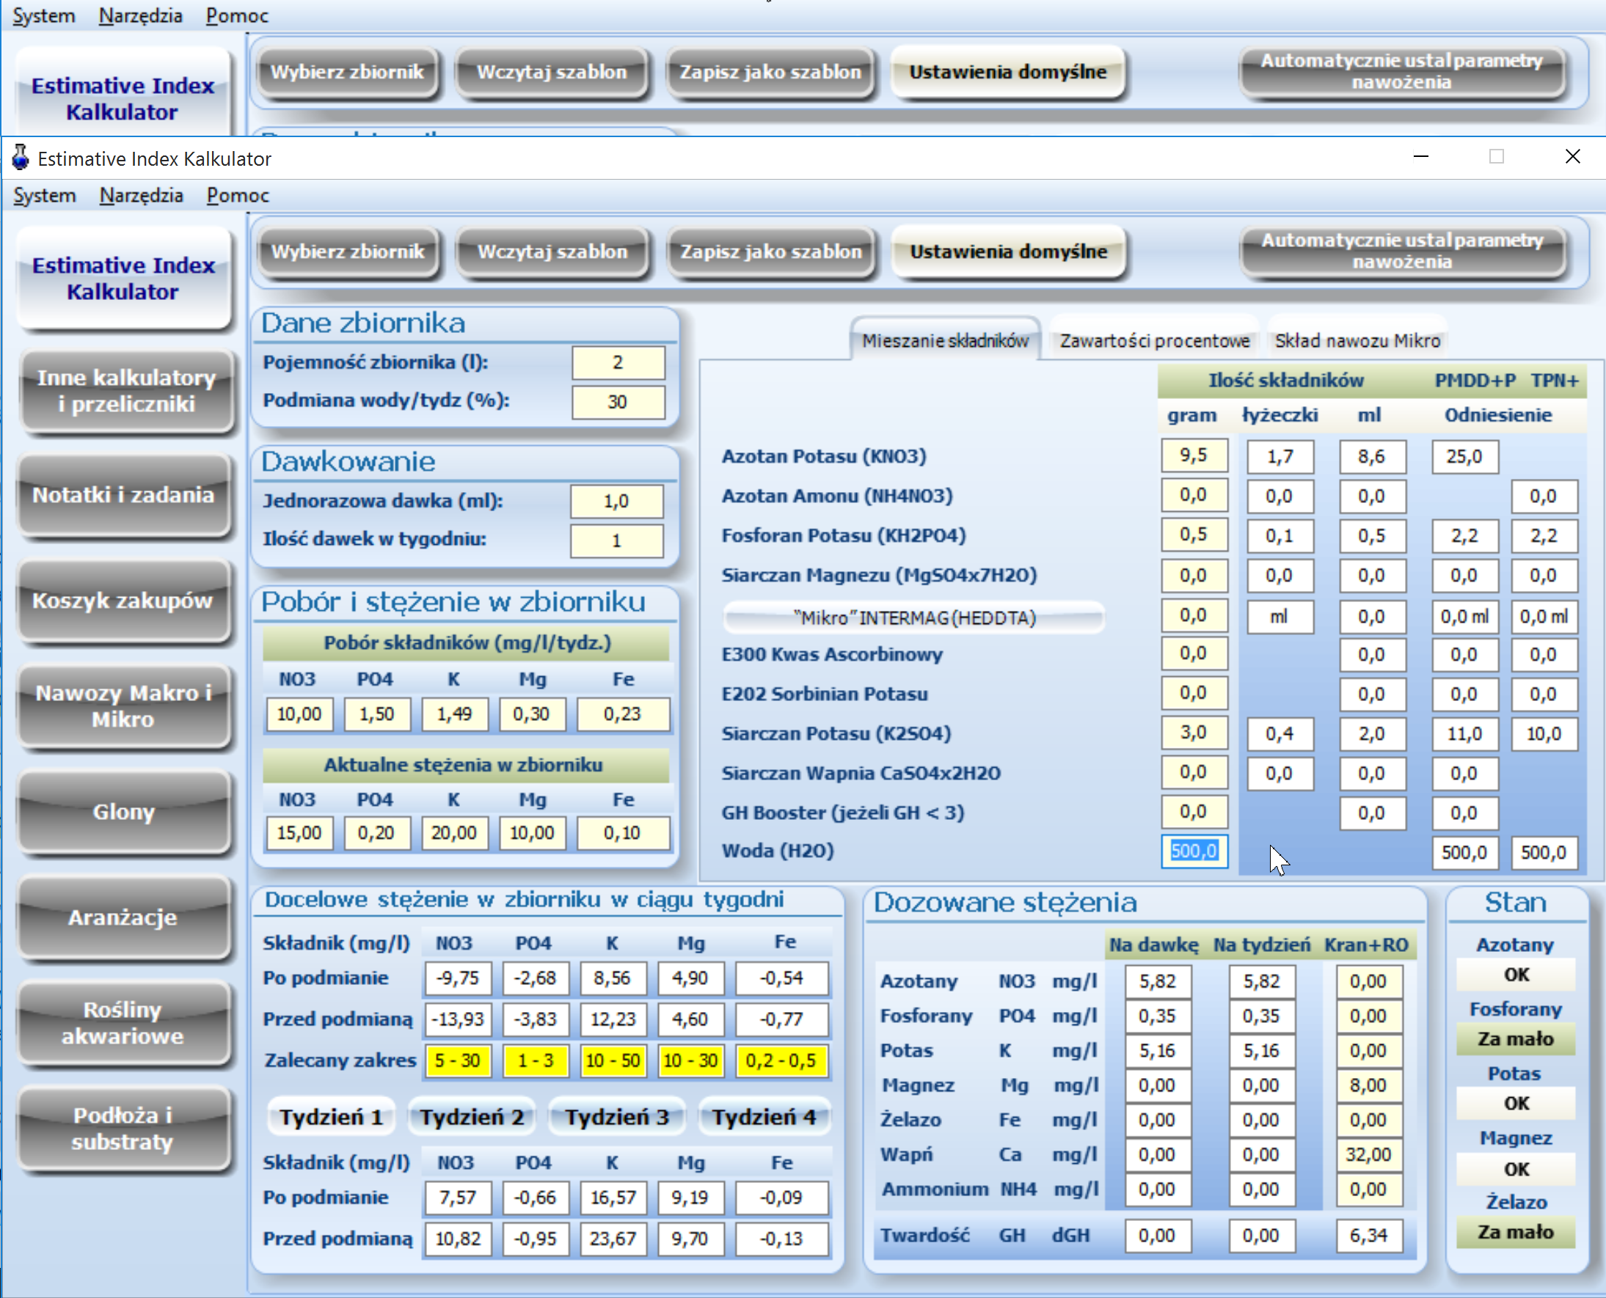The width and height of the screenshot is (1606, 1298).
Task: Select the Tydzień 2 tab
Action: [472, 1117]
